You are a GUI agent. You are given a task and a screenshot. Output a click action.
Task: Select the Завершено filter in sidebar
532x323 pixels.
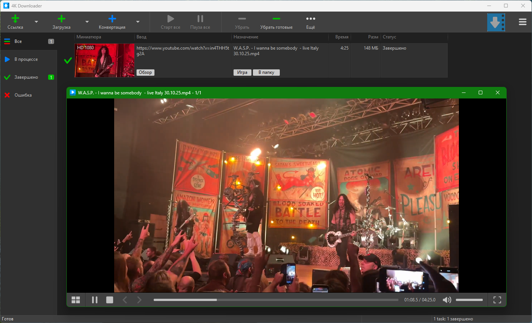pos(26,77)
